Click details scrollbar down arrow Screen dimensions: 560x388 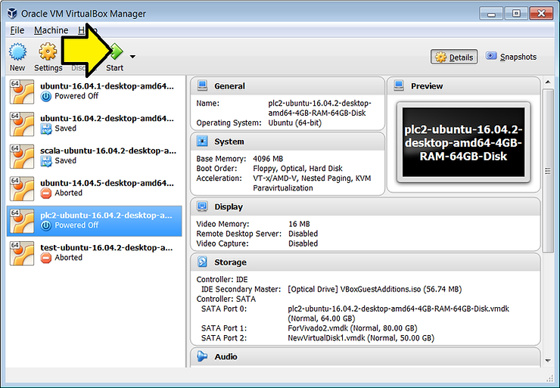tap(548, 361)
